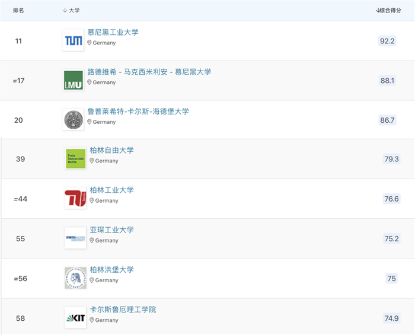Click the Heidelberg University seal logo
415x335 pixels.
(74, 120)
